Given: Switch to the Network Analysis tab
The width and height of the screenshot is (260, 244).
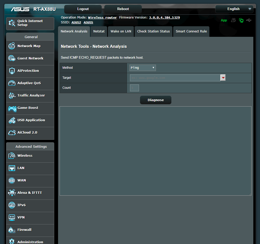Looking at the screenshot, I should tap(74, 31).
